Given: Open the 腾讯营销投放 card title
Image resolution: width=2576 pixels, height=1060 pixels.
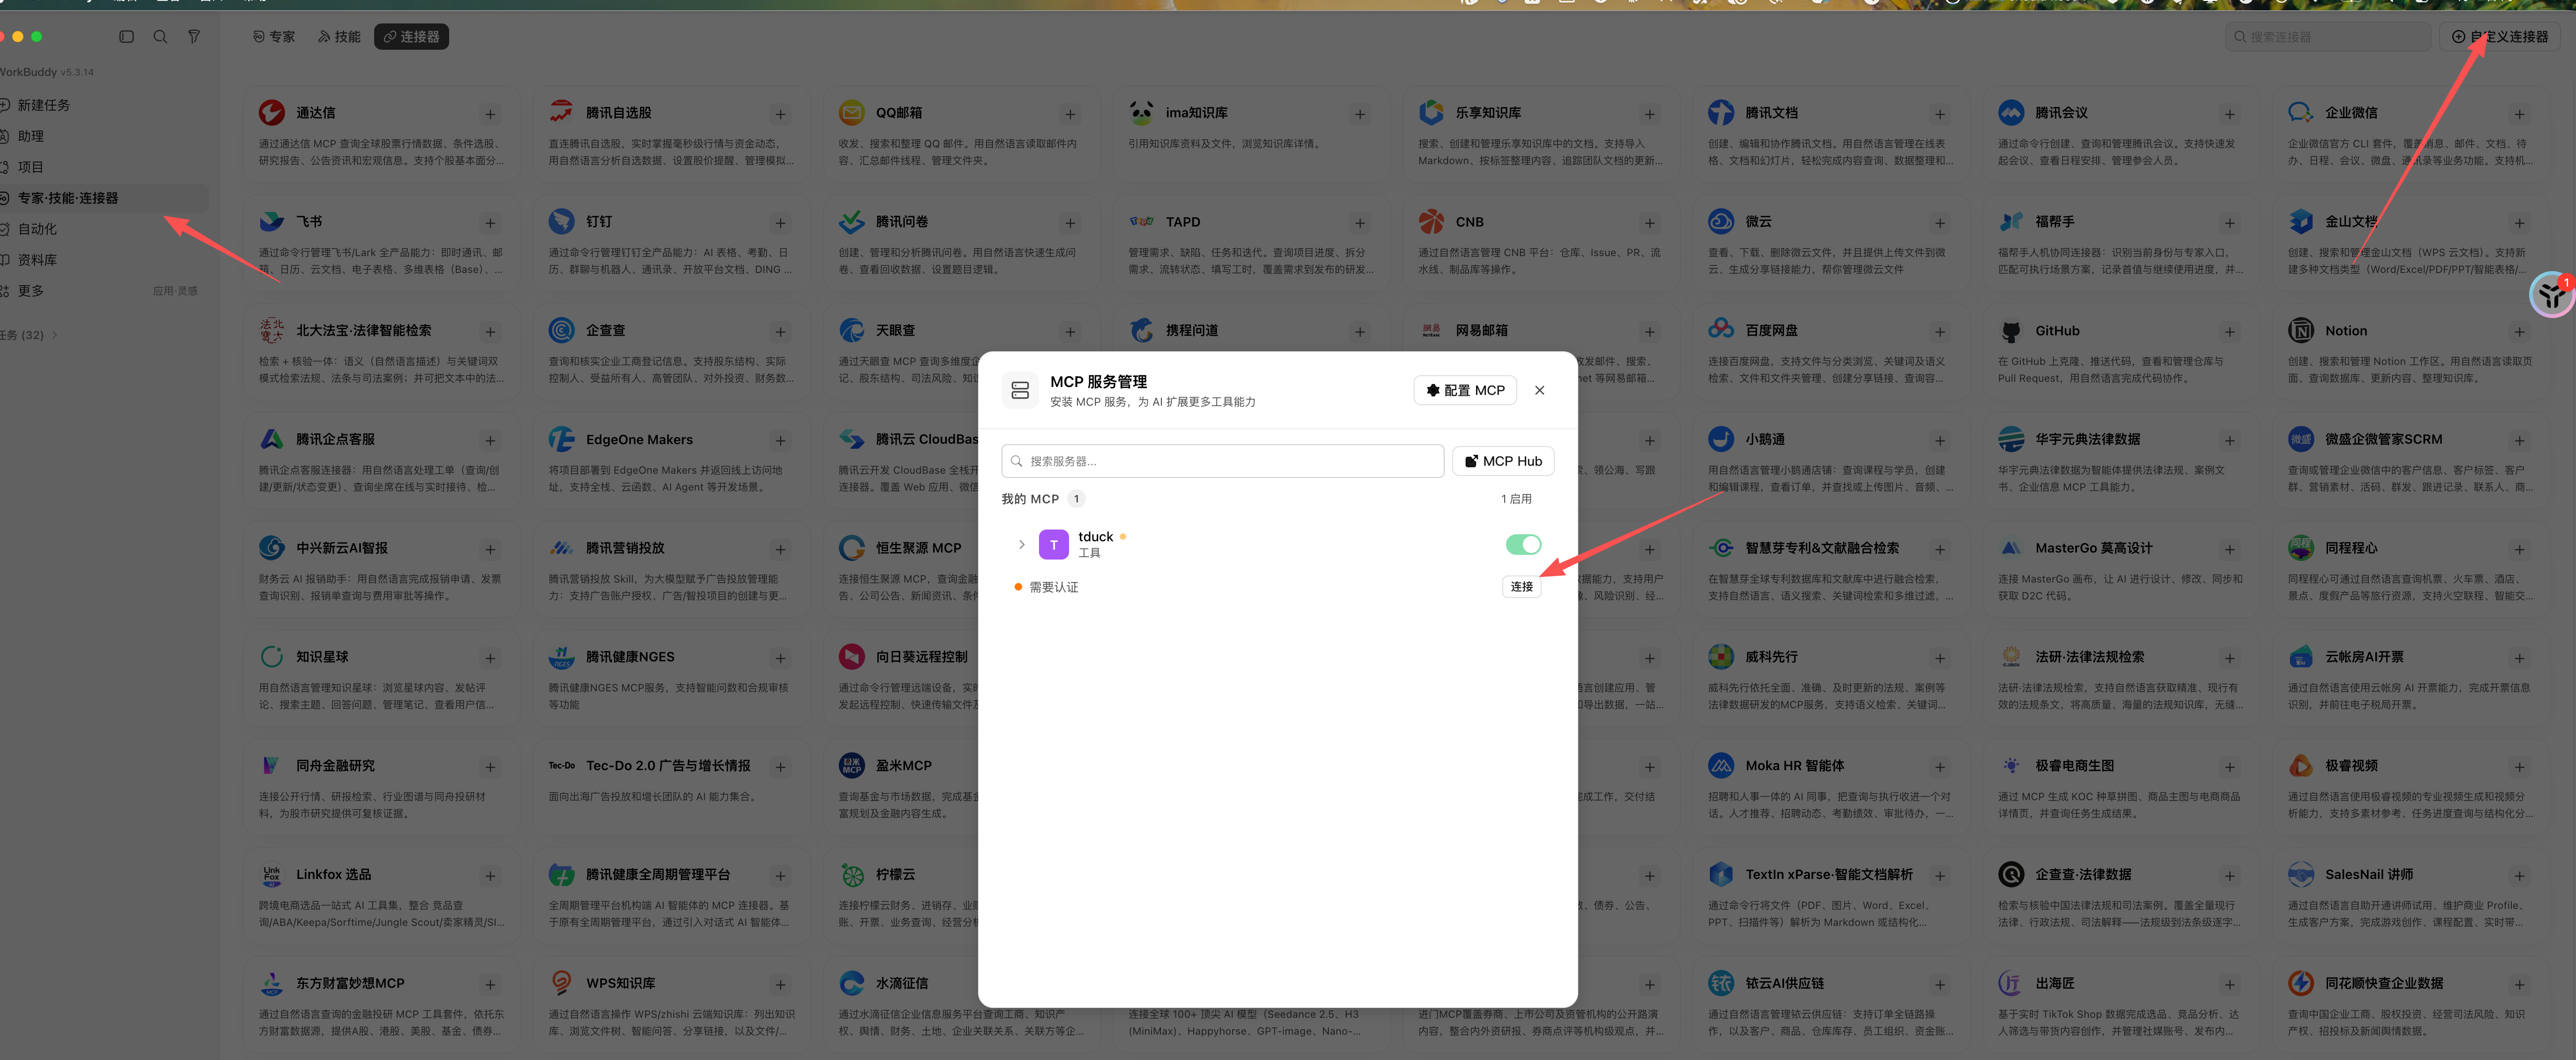Looking at the screenshot, I should [625, 548].
